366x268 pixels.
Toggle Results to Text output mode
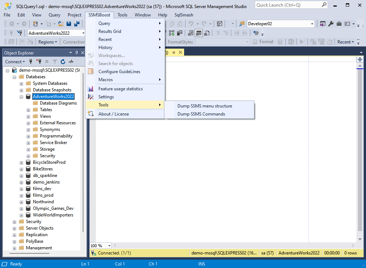tap(190, 33)
